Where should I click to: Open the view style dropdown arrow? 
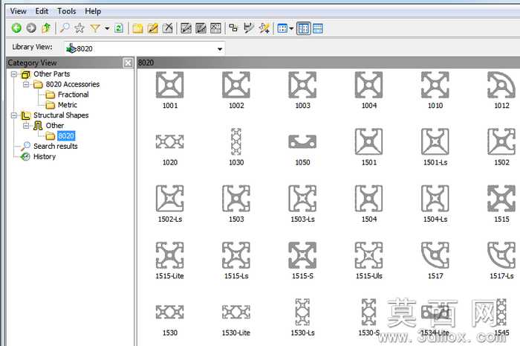pyautogui.click(x=291, y=29)
